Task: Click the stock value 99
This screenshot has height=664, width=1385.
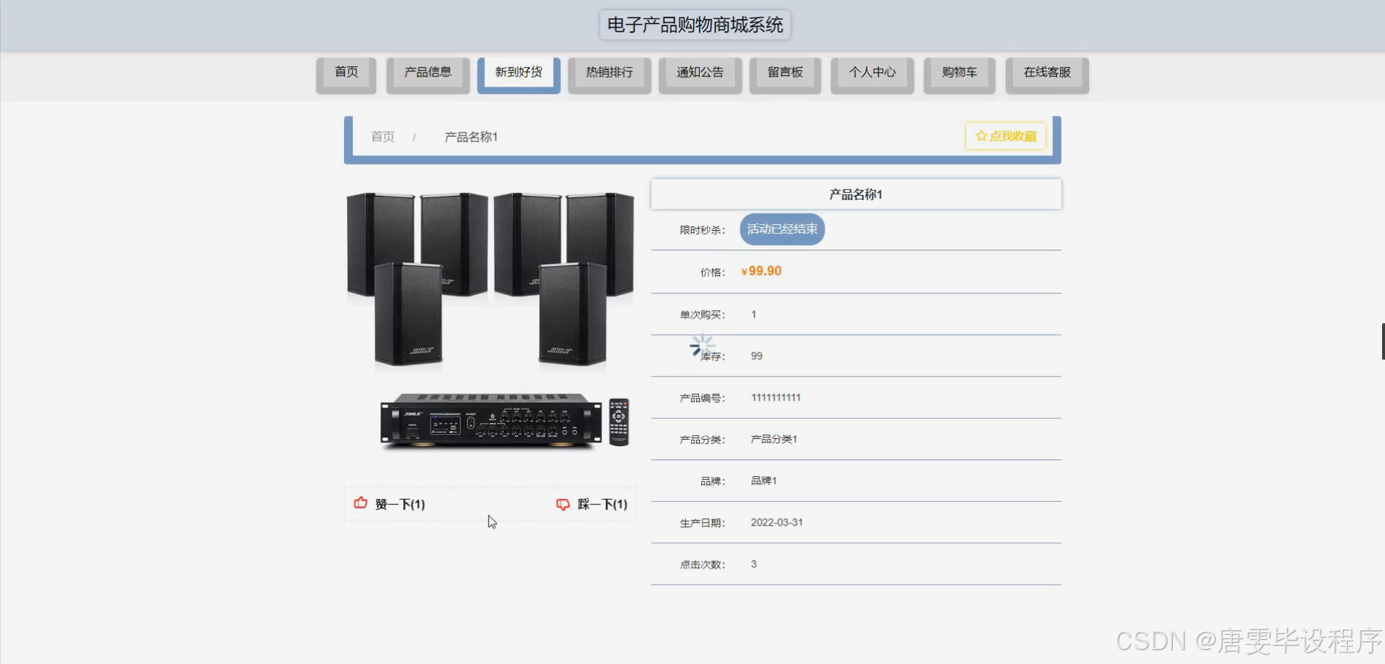Action: 757,356
